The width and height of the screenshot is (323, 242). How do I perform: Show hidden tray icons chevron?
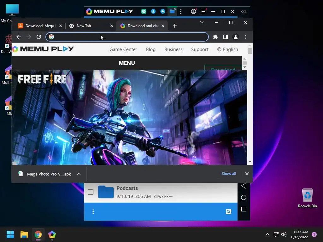(267, 234)
